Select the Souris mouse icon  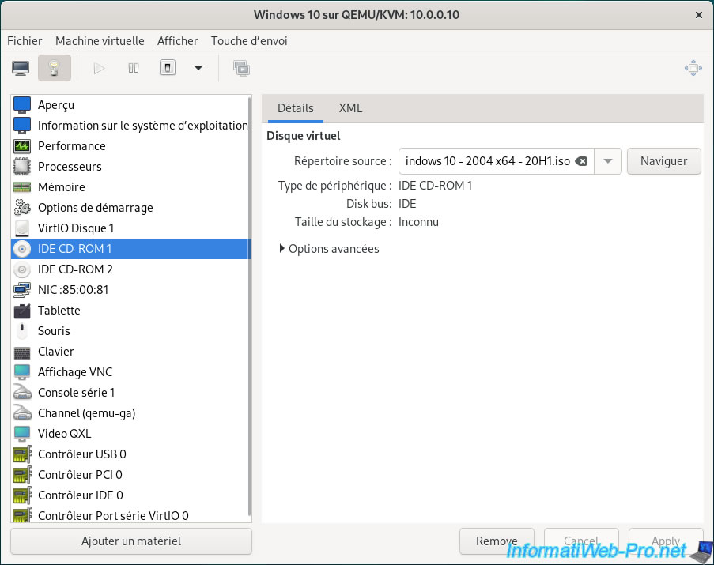pyautogui.click(x=22, y=331)
